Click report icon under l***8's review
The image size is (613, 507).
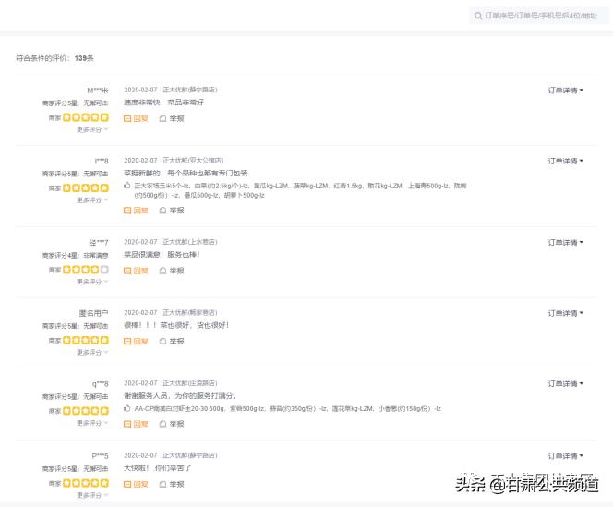tap(163, 211)
